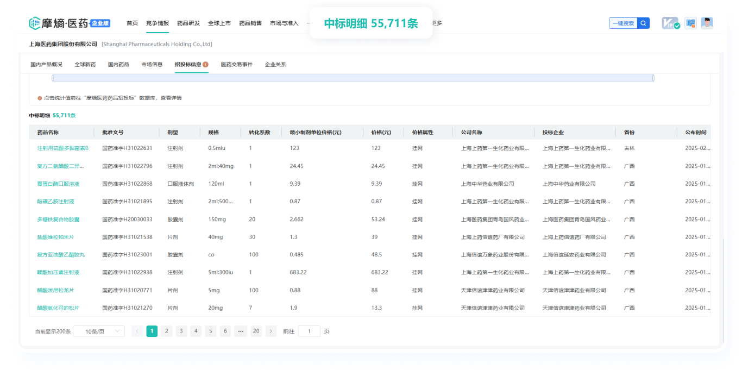Open drug link 胃蛋白酶口服溶液
This screenshot has width=742, height=370.
tap(58, 184)
